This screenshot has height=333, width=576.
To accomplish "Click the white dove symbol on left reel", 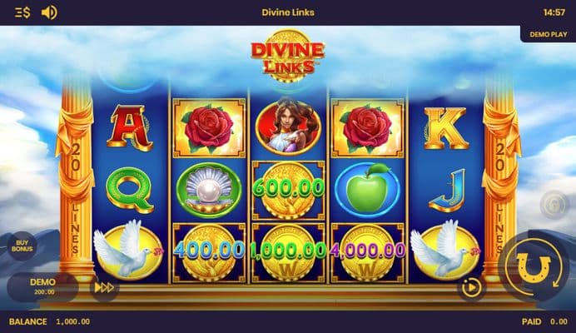I will click(128, 250).
